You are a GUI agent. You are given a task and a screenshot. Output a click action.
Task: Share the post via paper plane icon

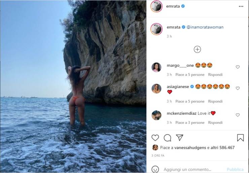[x=180, y=137]
